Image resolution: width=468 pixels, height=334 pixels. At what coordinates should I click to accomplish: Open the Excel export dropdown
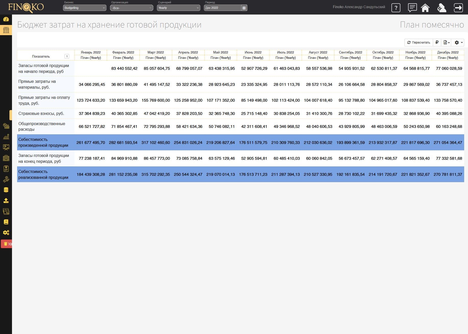[x=446, y=43]
